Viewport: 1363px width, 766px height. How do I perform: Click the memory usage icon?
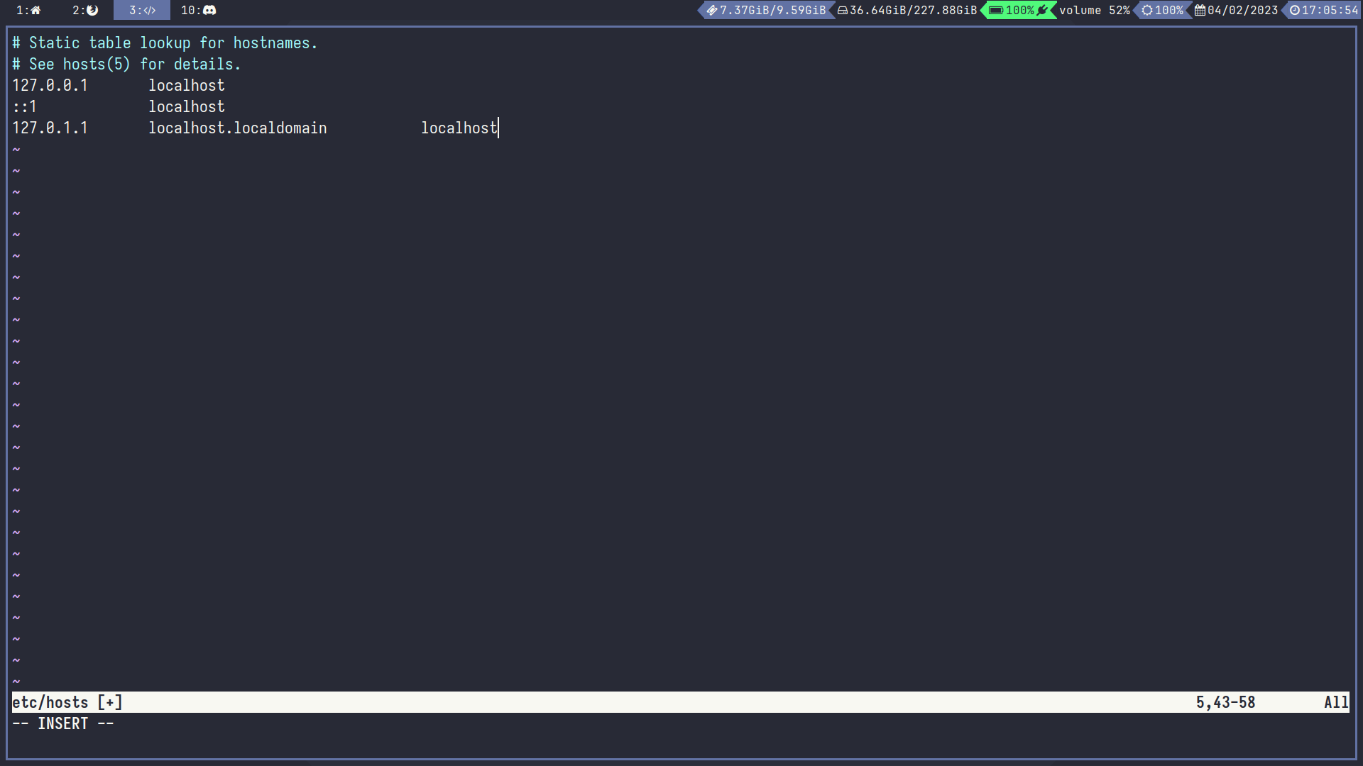pos(711,10)
